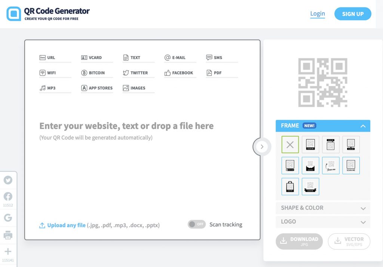Viewport: 383px width, 267px height.
Task: Choose the handwritten 'Scan me' arrow frame
Action: coord(331,166)
